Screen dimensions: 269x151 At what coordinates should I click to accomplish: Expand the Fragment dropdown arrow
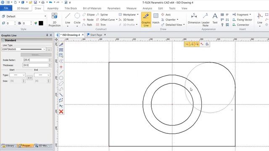[250, 15]
